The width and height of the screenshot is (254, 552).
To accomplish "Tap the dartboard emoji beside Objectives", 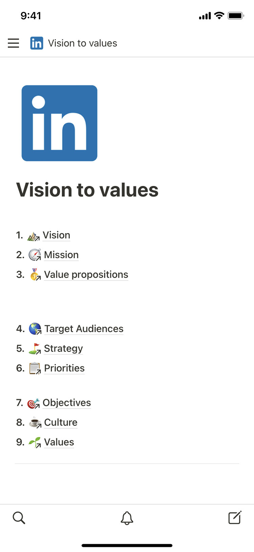I will point(33,403).
